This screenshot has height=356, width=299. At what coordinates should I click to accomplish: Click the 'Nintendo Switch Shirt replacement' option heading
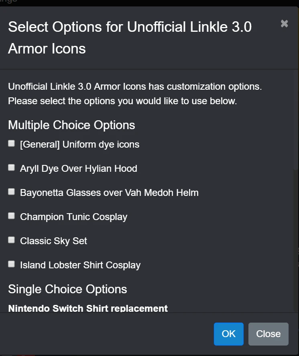click(88, 309)
